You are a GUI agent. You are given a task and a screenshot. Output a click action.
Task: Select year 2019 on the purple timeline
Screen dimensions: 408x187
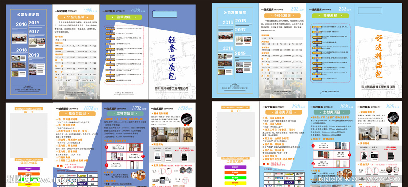pyautogui.click(x=34, y=55)
